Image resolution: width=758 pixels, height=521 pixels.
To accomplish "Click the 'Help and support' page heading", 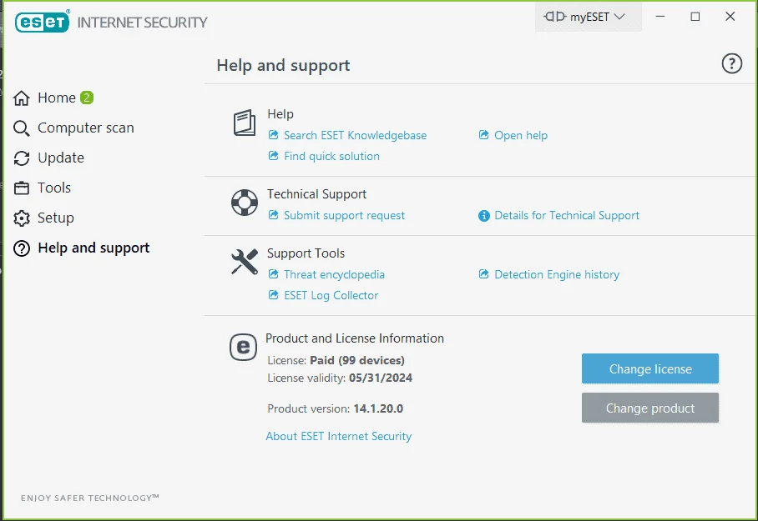I will point(283,65).
